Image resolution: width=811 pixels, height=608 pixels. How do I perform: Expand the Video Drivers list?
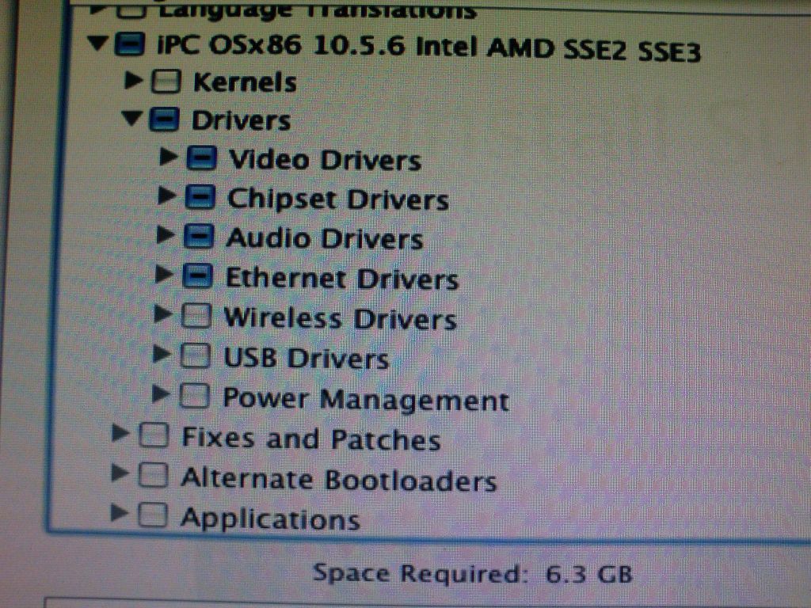pos(168,157)
